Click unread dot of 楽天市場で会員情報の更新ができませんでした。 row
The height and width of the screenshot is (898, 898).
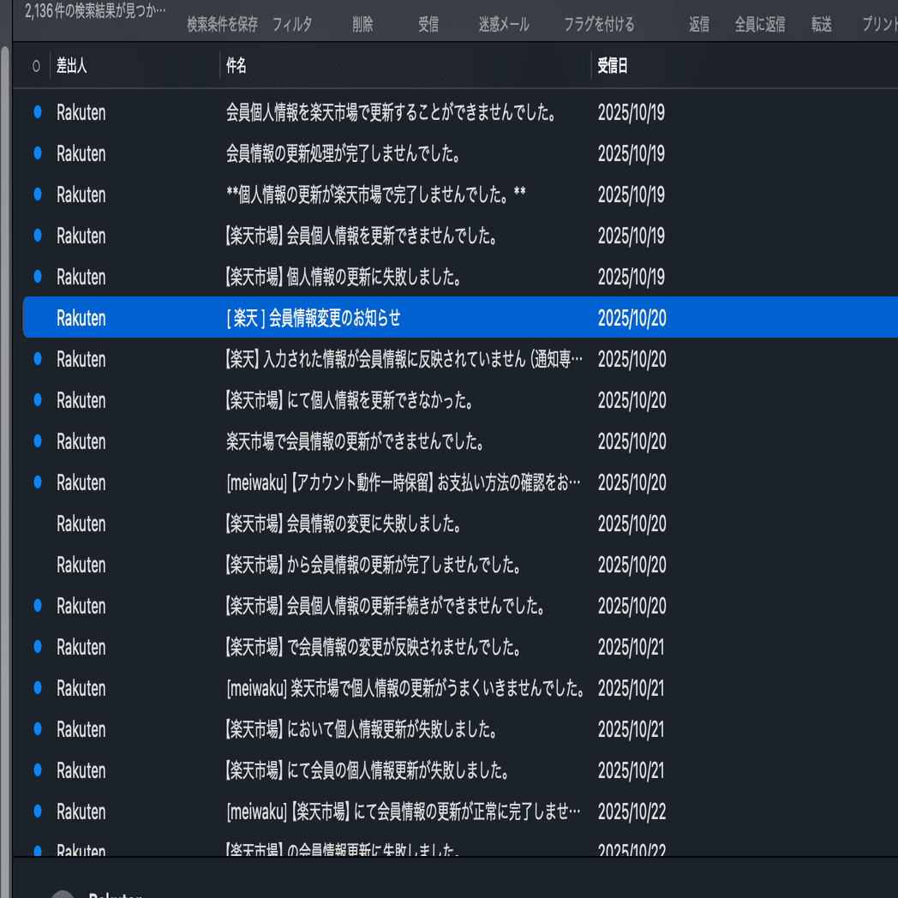(38, 441)
